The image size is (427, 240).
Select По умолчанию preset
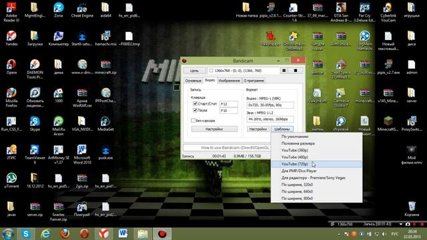316,137
